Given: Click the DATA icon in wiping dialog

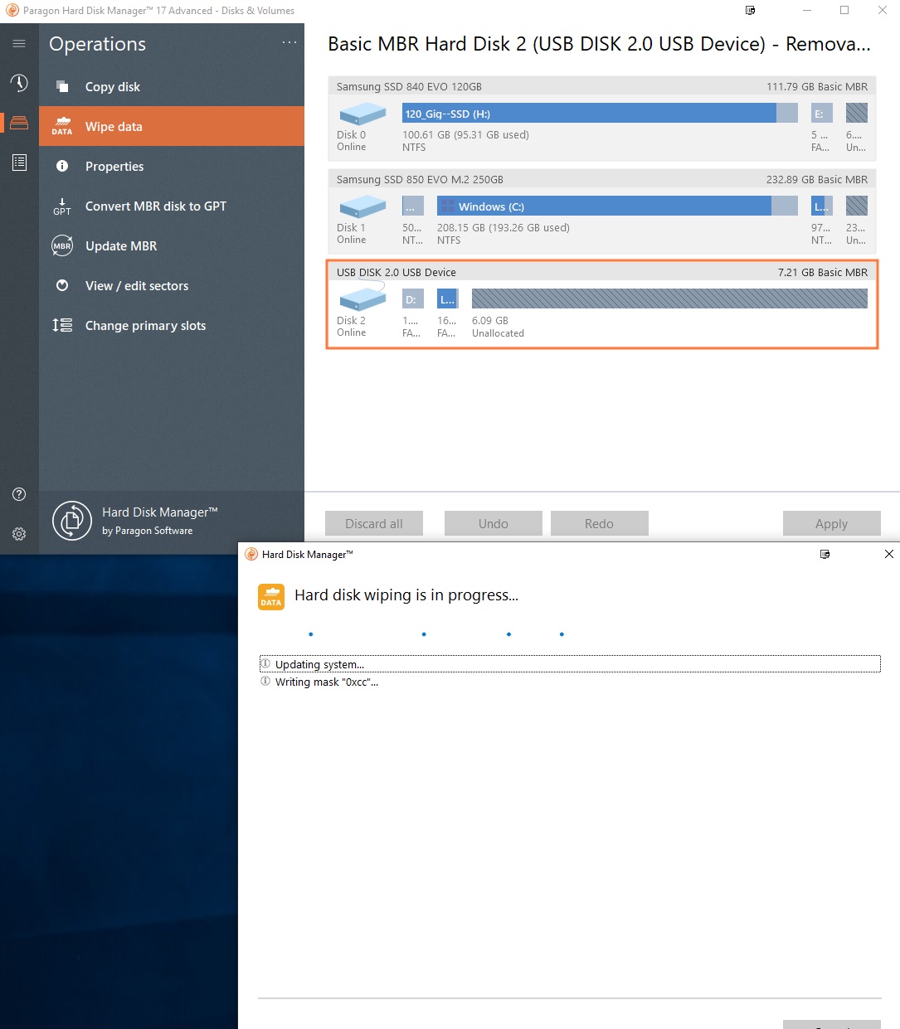Looking at the screenshot, I should 271,597.
